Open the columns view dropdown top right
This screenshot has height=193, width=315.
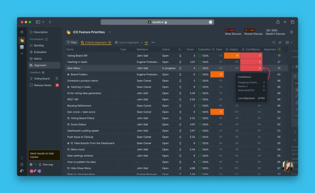point(288,42)
